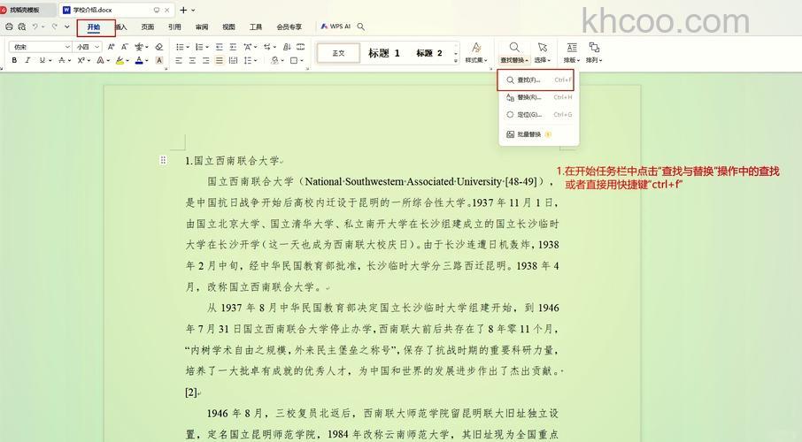Align text left
802x442 pixels.
point(179,60)
